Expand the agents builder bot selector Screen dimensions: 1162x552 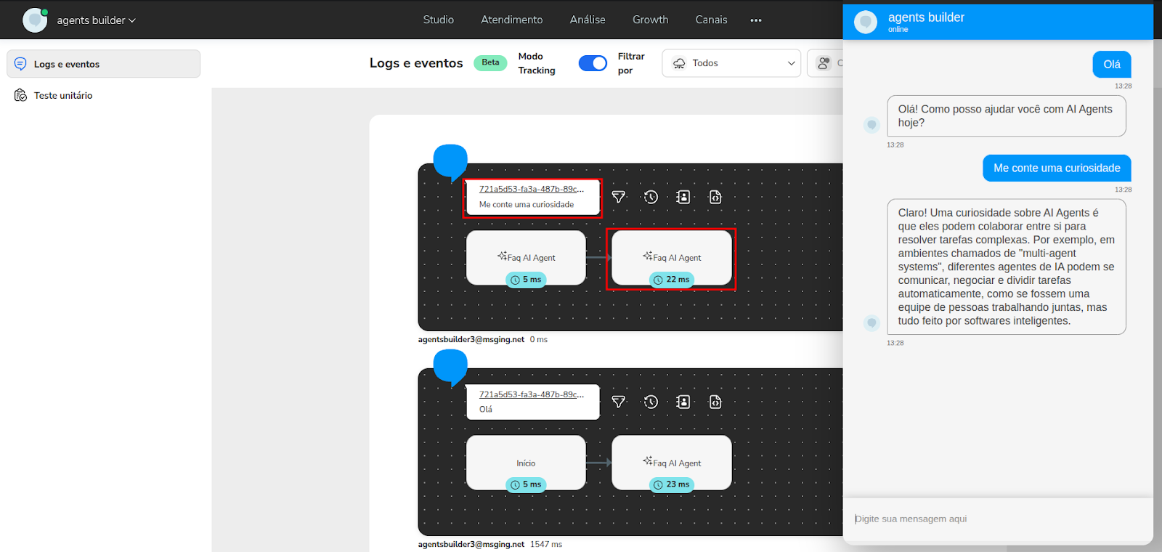click(96, 20)
